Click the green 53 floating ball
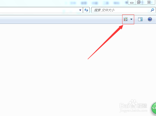The width and height of the screenshot is (156, 116). point(154,108)
